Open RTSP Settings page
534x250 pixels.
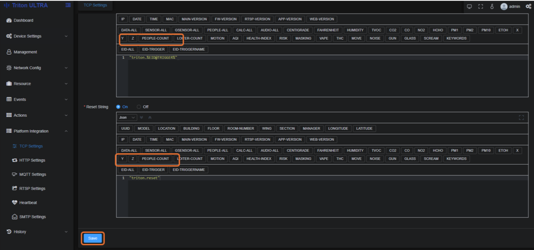[32, 189]
